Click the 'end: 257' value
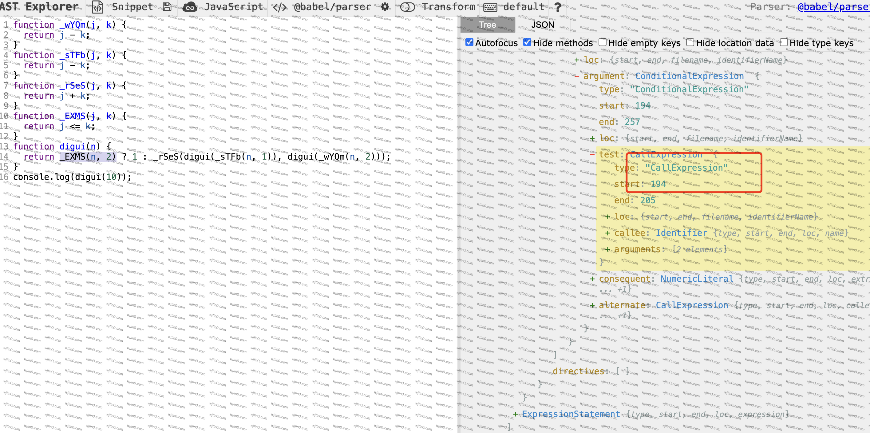 [x=632, y=122]
